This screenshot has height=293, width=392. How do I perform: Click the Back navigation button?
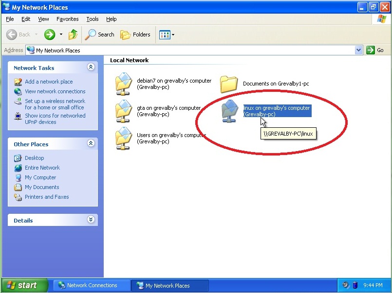pyautogui.click(x=18, y=34)
